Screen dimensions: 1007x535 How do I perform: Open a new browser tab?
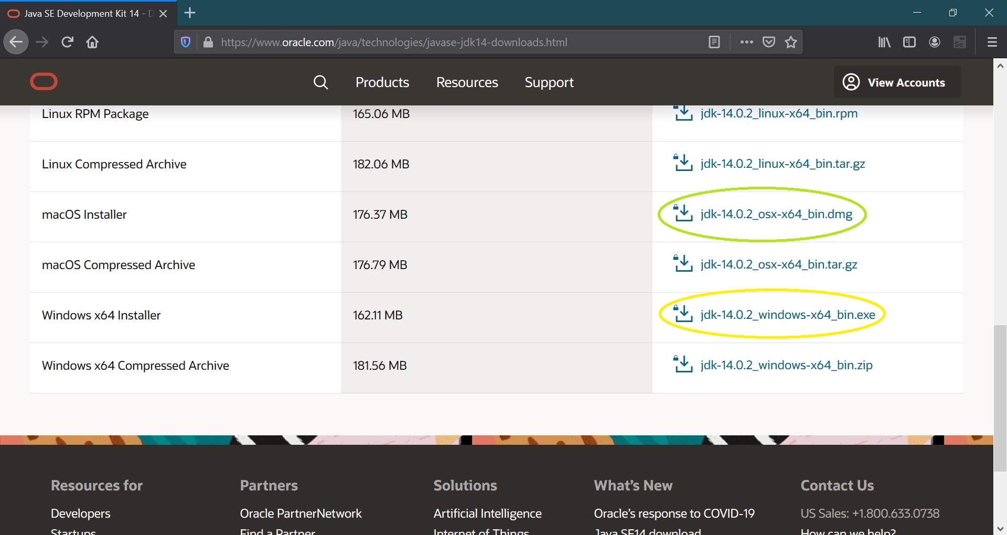click(190, 13)
